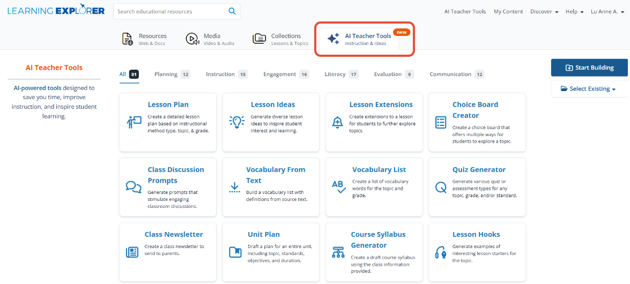Switch to the Media Video & Audio tab
This screenshot has width=630, height=284.
point(210,39)
